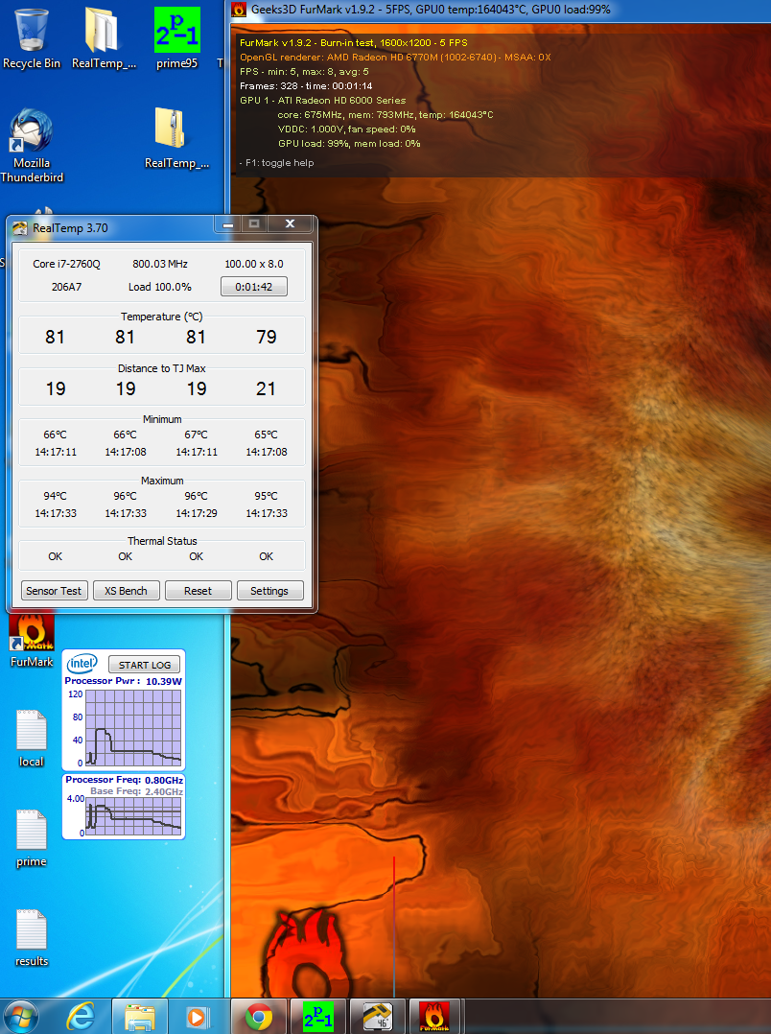This screenshot has width=771, height=1034.
Task: Click the 14:17:29 maximum timestamp
Action: pos(196,513)
